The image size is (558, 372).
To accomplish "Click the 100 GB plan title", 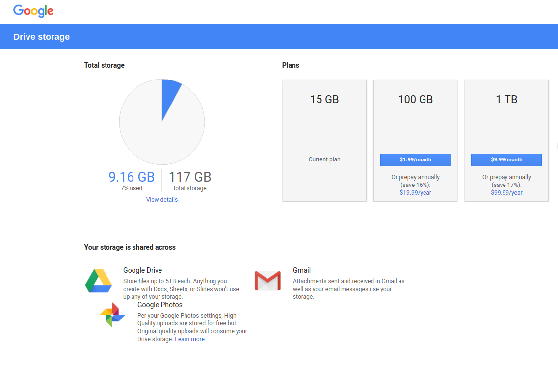I will [x=415, y=100].
